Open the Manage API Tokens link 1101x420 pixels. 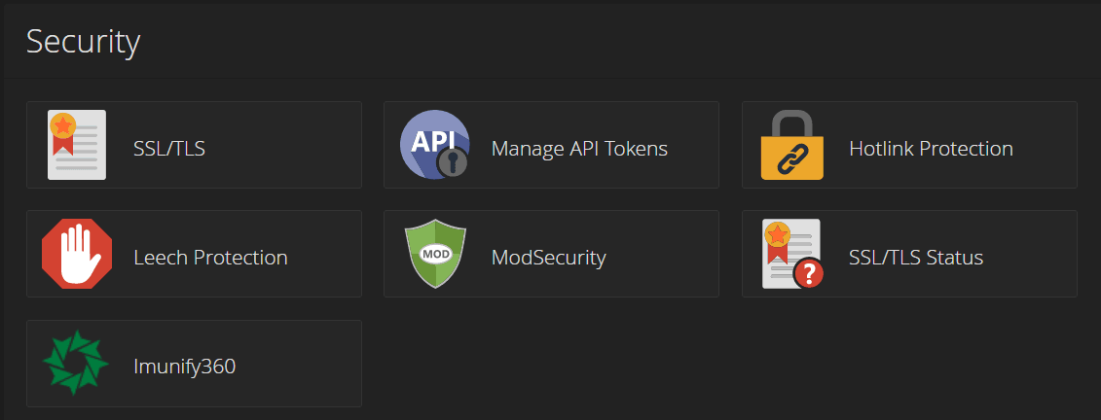(579, 149)
